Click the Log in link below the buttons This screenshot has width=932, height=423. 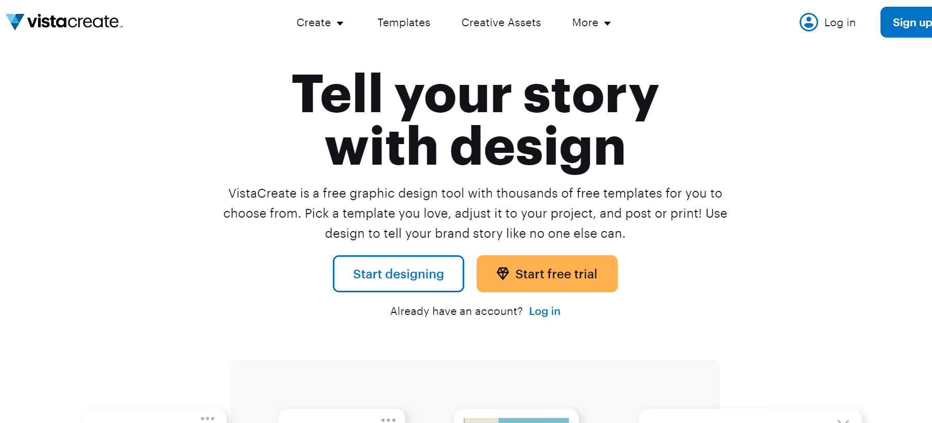coord(545,311)
